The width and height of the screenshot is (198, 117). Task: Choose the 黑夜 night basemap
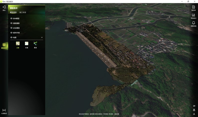tap(35, 44)
